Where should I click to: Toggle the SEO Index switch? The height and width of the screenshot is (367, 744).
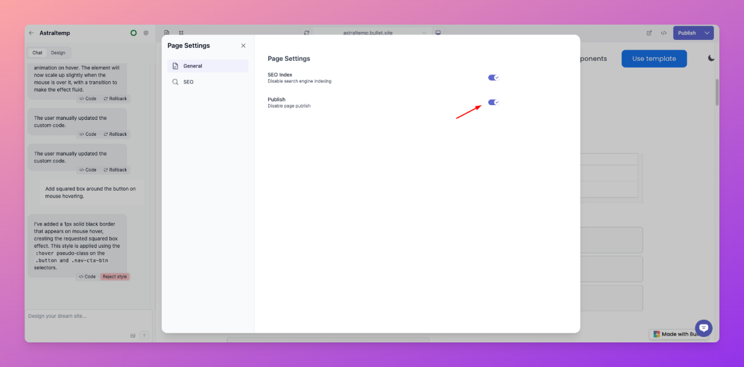(x=494, y=77)
